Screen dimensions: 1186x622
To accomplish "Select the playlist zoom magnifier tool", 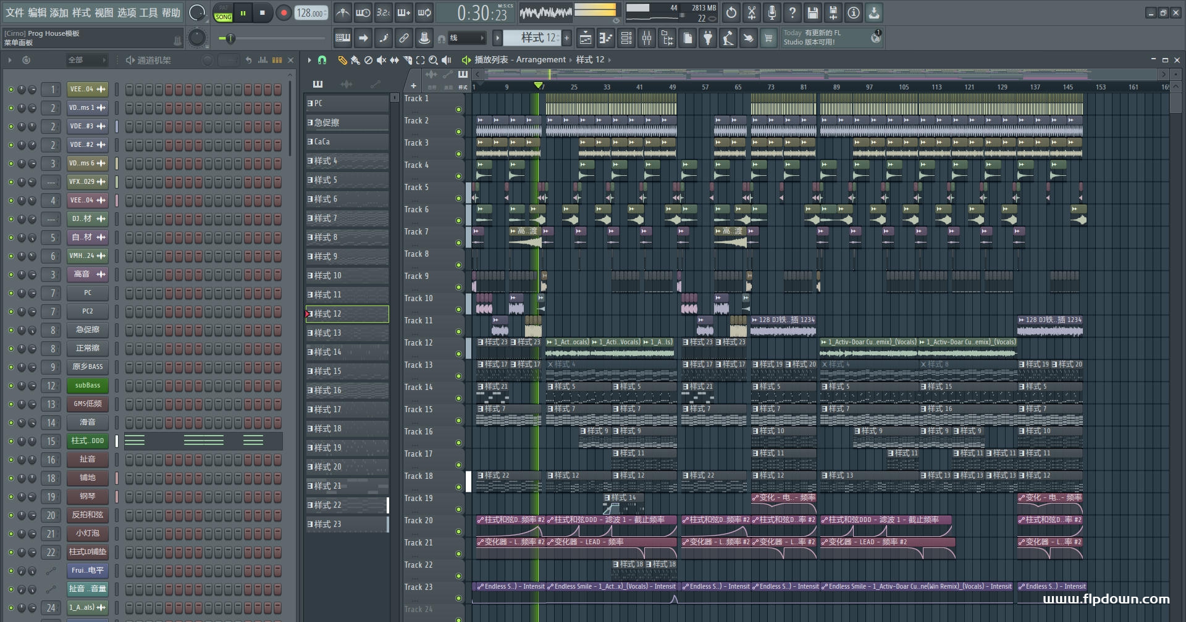I will [433, 60].
